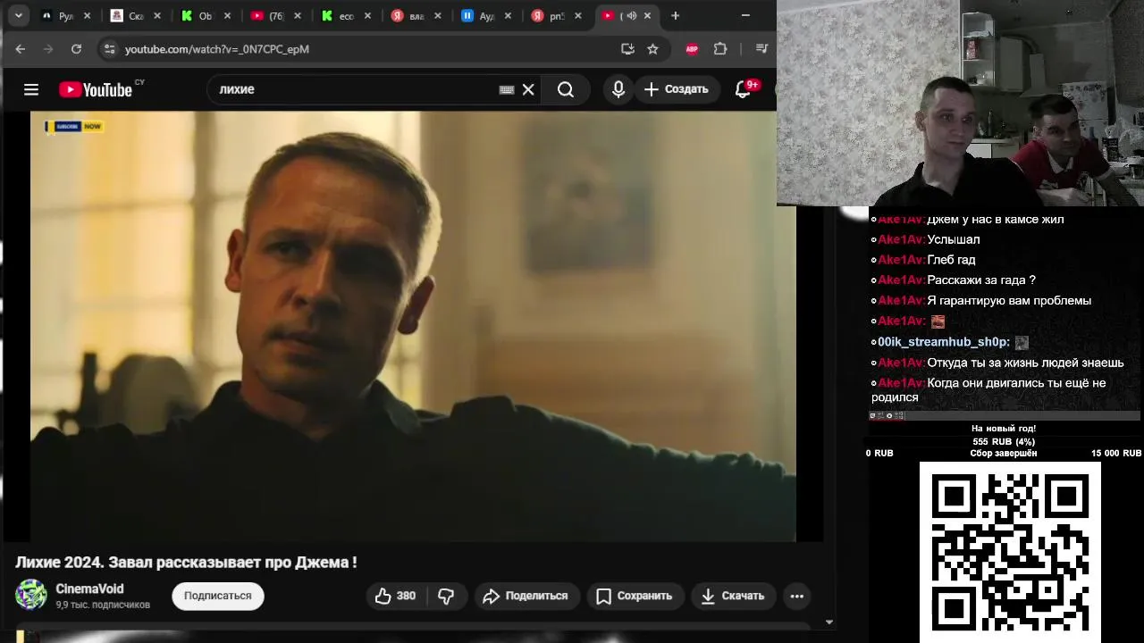The width and height of the screenshot is (1144, 643).
Task: Click chat message 'Глеб гад'
Action: (951, 260)
